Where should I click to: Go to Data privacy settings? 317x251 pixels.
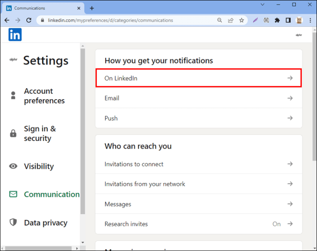coord(45,223)
